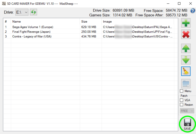This screenshot has height=134, width=196.
Task: Click the Image column header
Action: point(138,21)
